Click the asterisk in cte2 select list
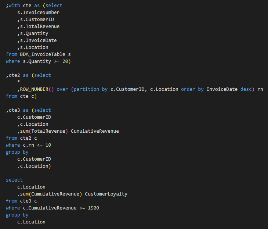The image size is (268, 229). [x=18, y=82]
